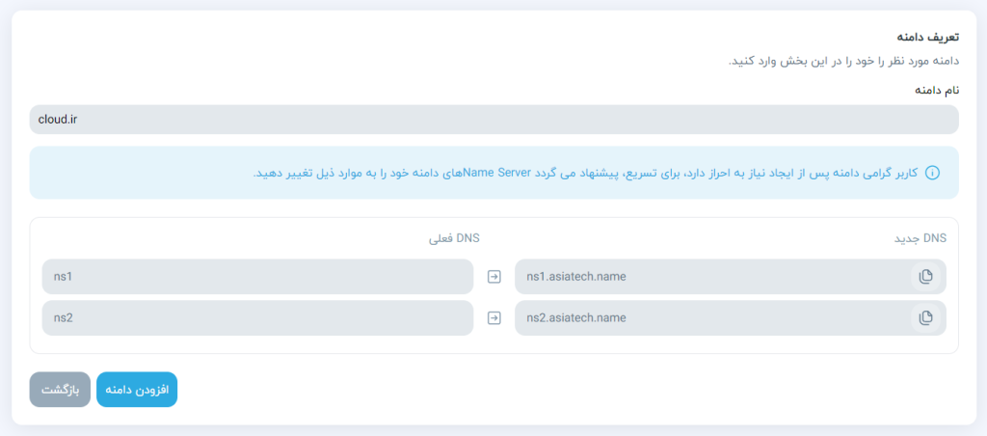Select the ns2.asiatech.name new DNS field
This screenshot has height=436, width=987.
pyautogui.click(x=713, y=317)
